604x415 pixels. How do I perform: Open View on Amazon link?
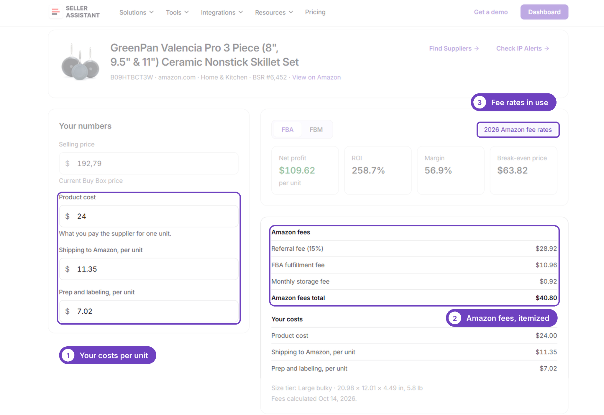coord(316,77)
